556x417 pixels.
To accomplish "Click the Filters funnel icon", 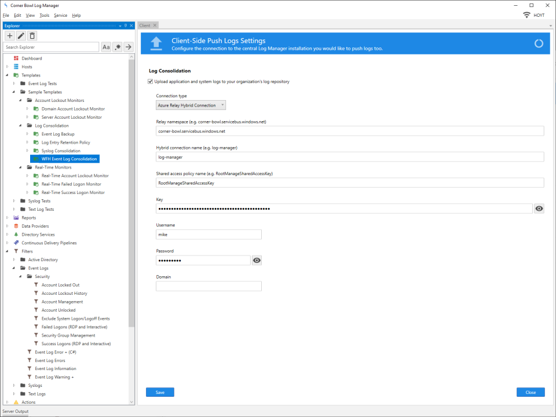I will (16, 251).
